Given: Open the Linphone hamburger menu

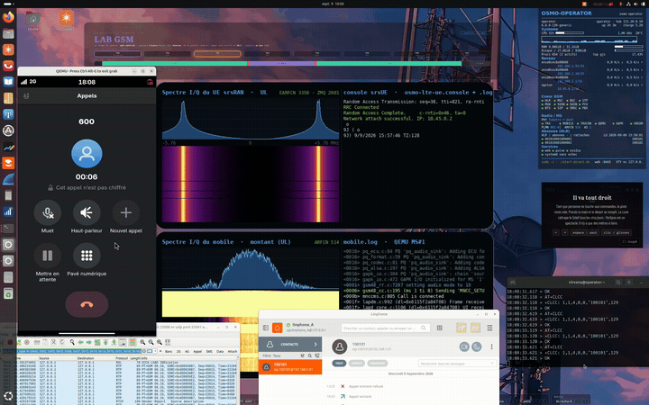Looking at the screenshot, I should [x=489, y=328].
